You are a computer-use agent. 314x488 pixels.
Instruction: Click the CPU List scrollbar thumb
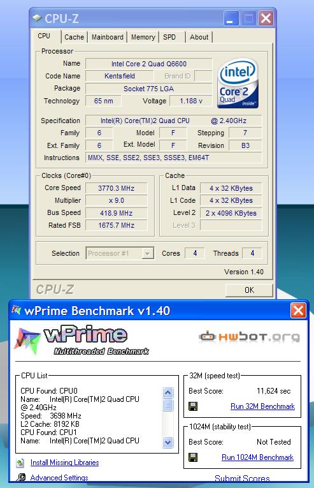pyautogui.click(x=168, y=405)
